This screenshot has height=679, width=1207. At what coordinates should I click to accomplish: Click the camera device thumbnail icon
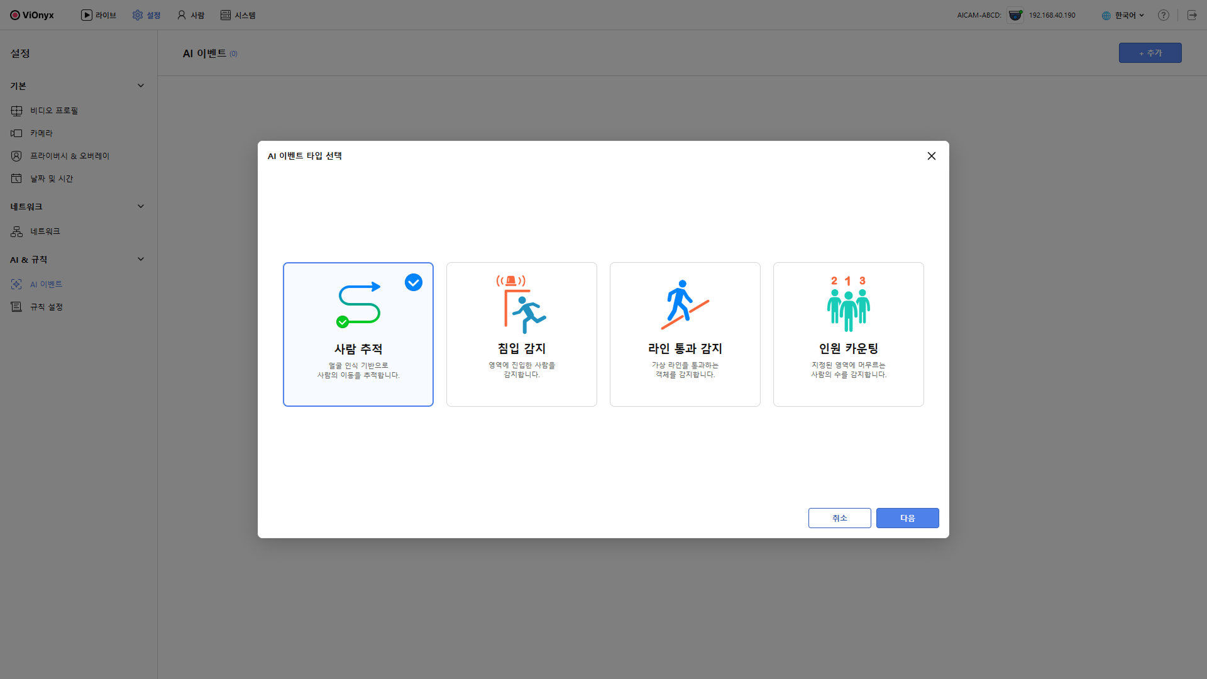coord(1015,15)
